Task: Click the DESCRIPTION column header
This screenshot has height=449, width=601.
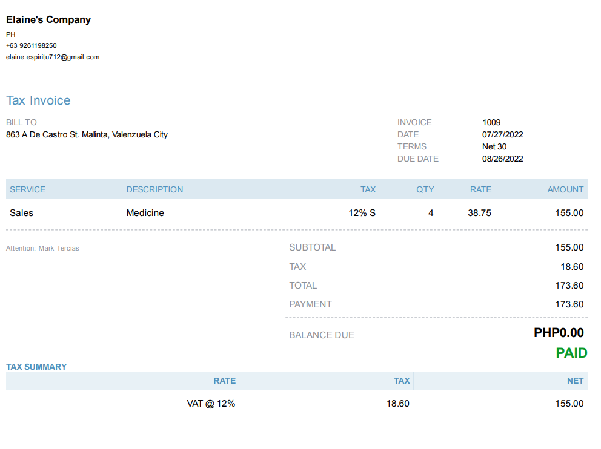Action: [154, 189]
